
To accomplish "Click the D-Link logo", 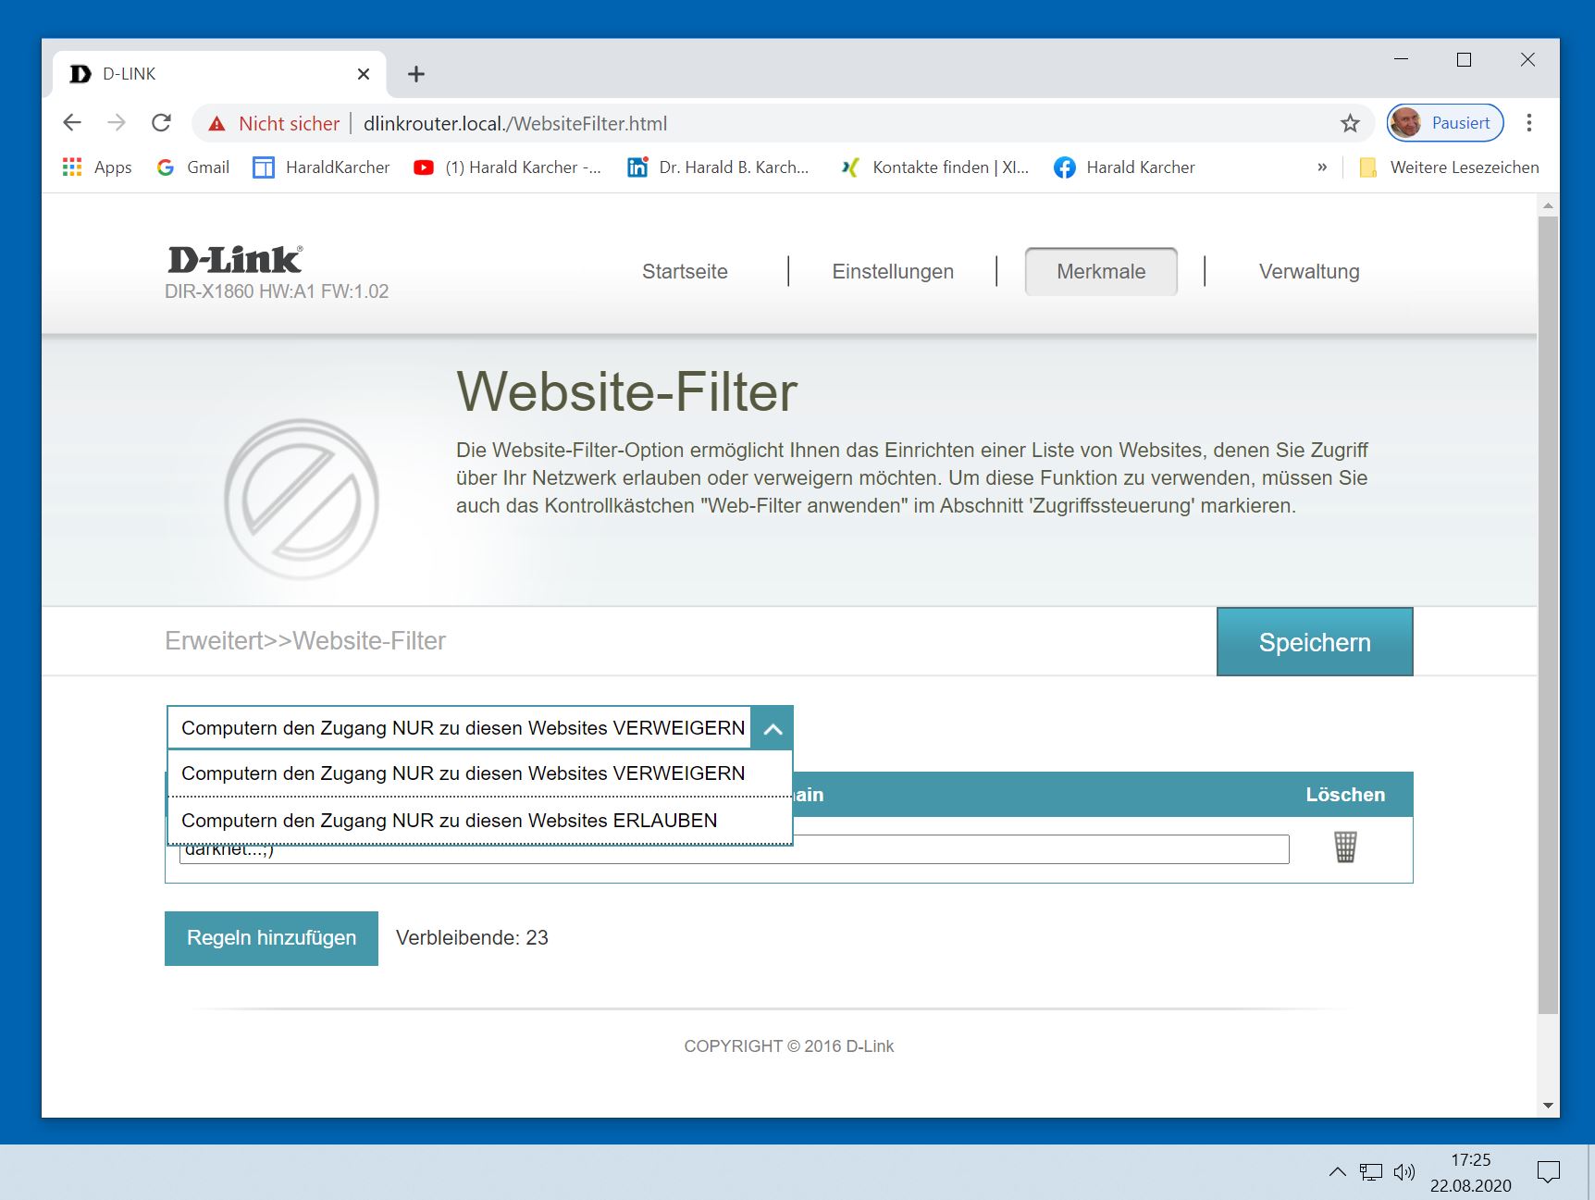I will click(235, 260).
